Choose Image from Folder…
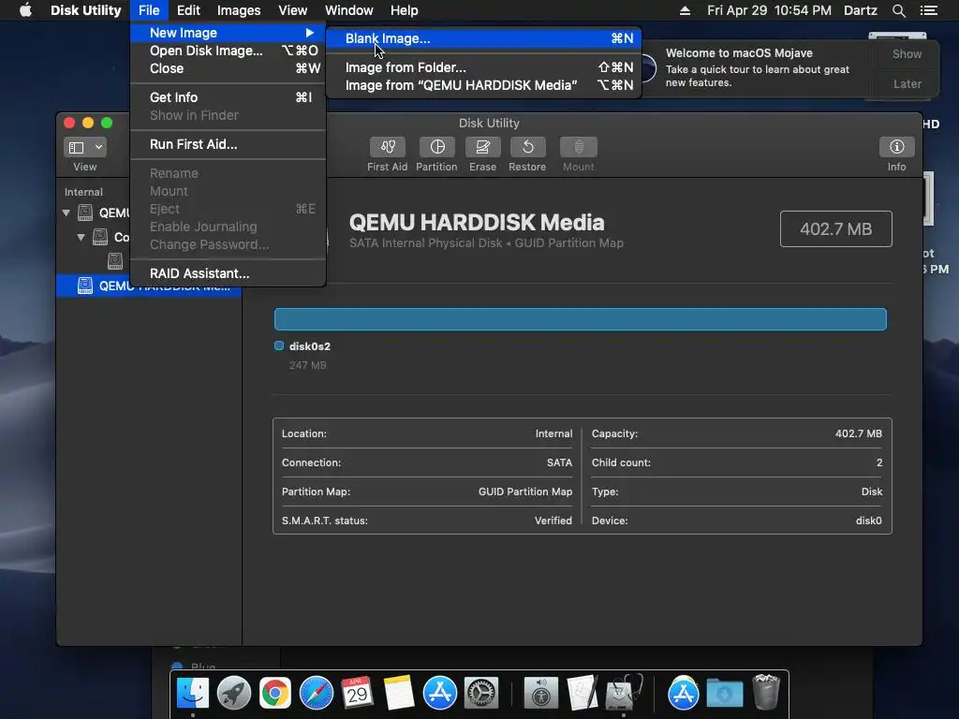Viewport: 959px width, 719px height. point(484,67)
